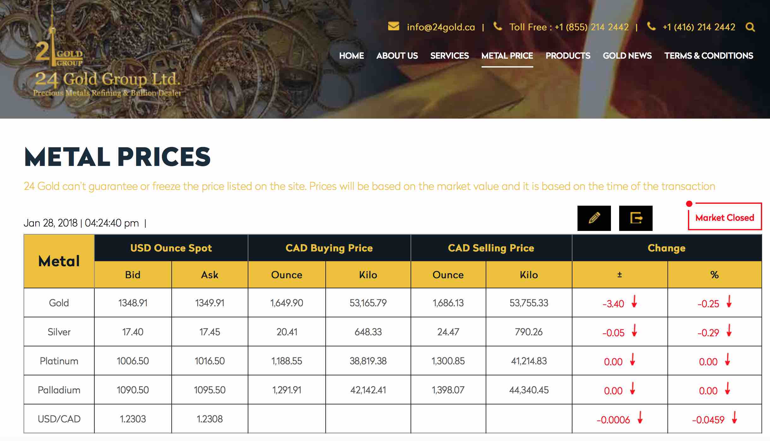770x441 pixels.
Task: Click the info@24gold.ca email link
Action: pyautogui.click(x=441, y=27)
